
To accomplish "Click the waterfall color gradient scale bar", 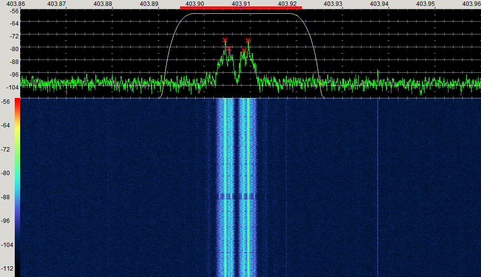I will click(x=18, y=187).
